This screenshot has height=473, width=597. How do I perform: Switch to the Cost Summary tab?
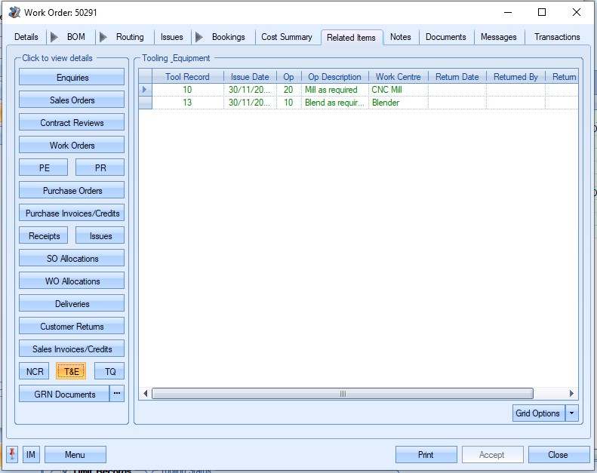tap(287, 37)
